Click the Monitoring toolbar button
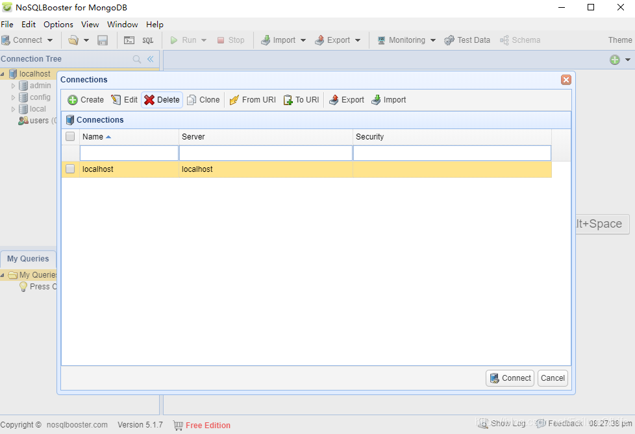 click(401, 40)
